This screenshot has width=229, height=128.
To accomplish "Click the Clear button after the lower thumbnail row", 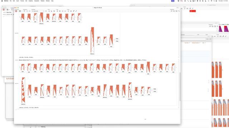I will pyautogui.click(x=155, y=89).
